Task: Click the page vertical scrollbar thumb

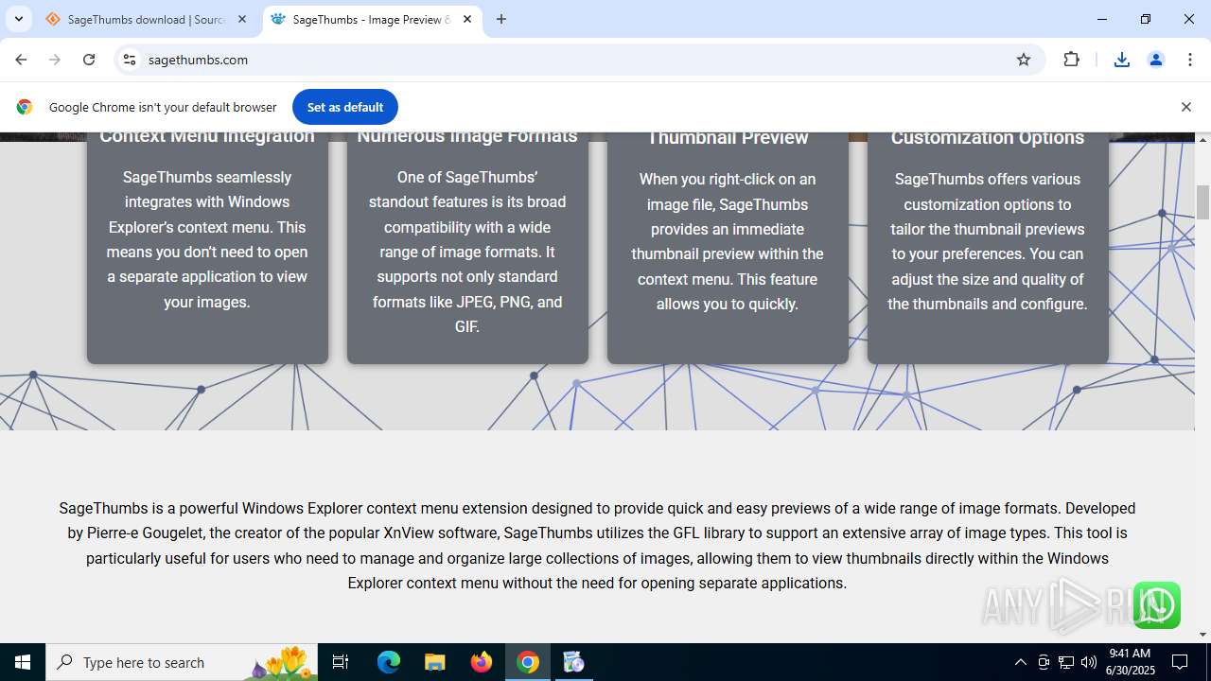Action: [1203, 201]
